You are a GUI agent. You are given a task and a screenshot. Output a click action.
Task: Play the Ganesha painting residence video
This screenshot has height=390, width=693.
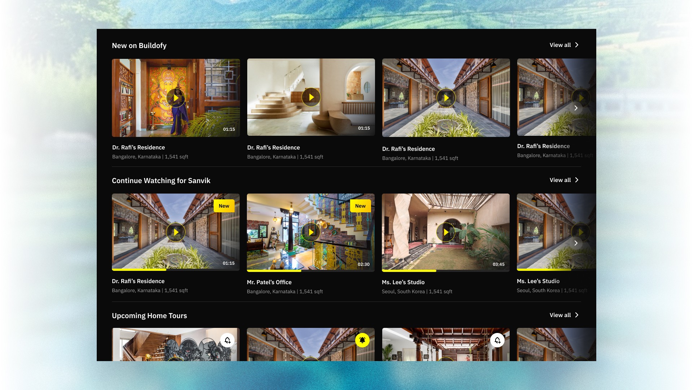click(176, 98)
